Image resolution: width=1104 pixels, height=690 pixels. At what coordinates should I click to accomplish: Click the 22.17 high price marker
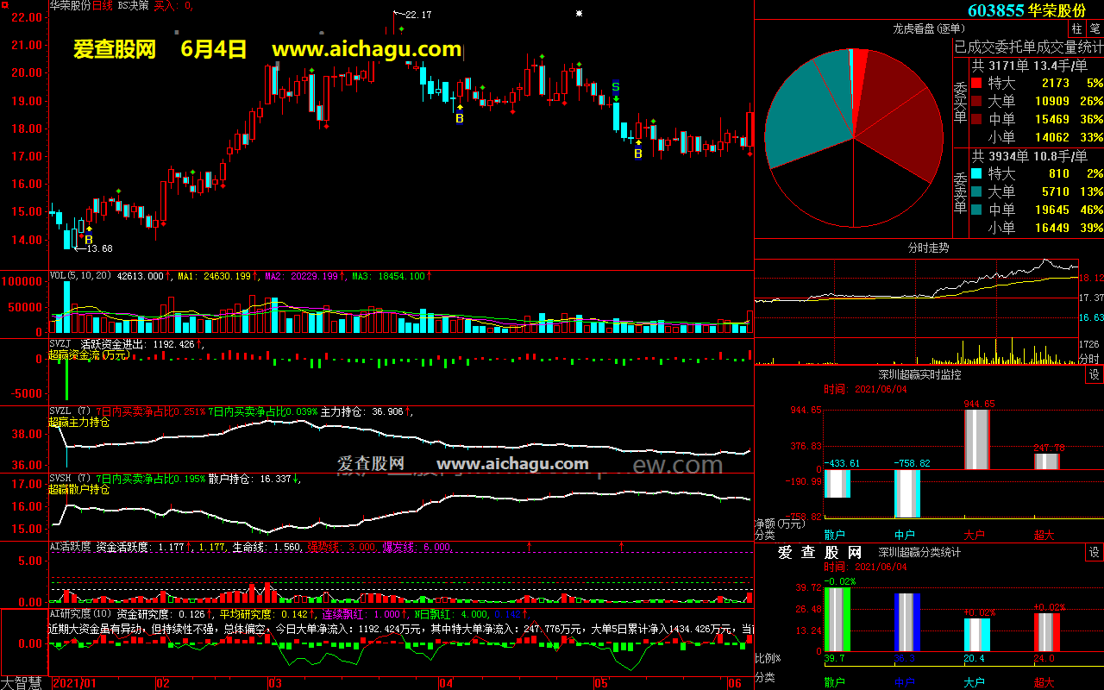tap(418, 15)
